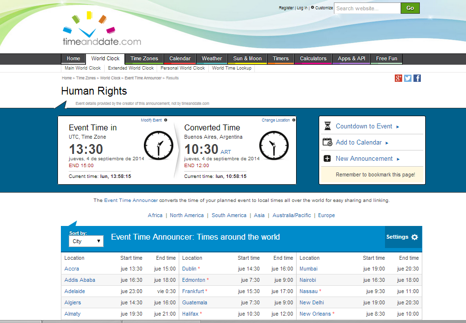The height and width of the screenshot is (323, 466).
Task: Open the Time Zones tab
Action: 144,59
